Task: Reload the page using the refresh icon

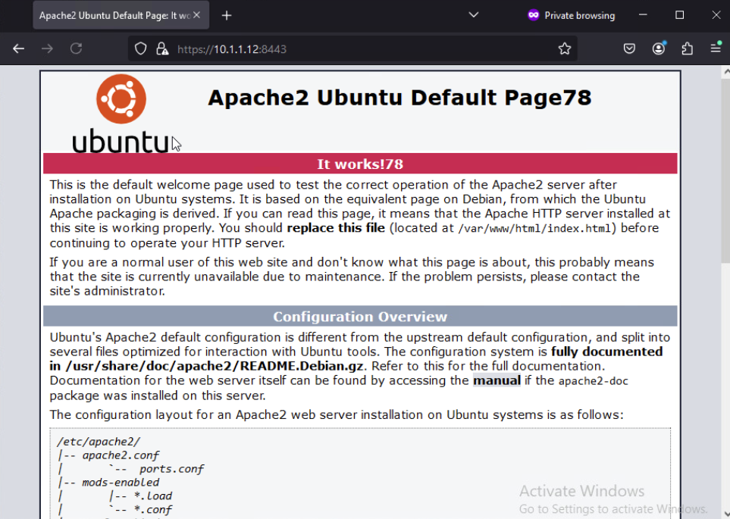Action: pos(75,48)
